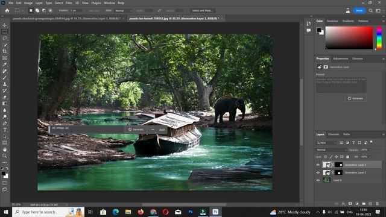The image size is (386, 217).
Task: Switch to the Adjustments tab
Action: click(x=340, y=58)
